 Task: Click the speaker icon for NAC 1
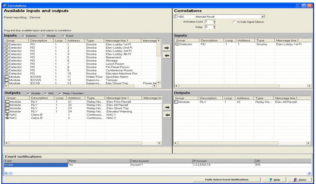click(7, 115)
